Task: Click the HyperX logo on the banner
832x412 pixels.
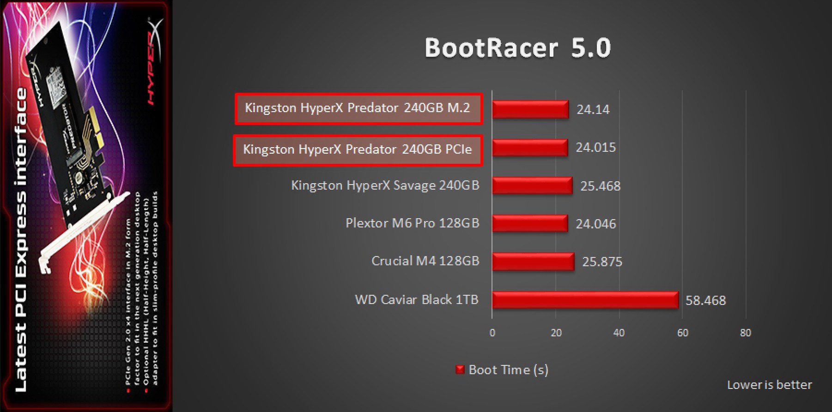Action: (155, 62)
